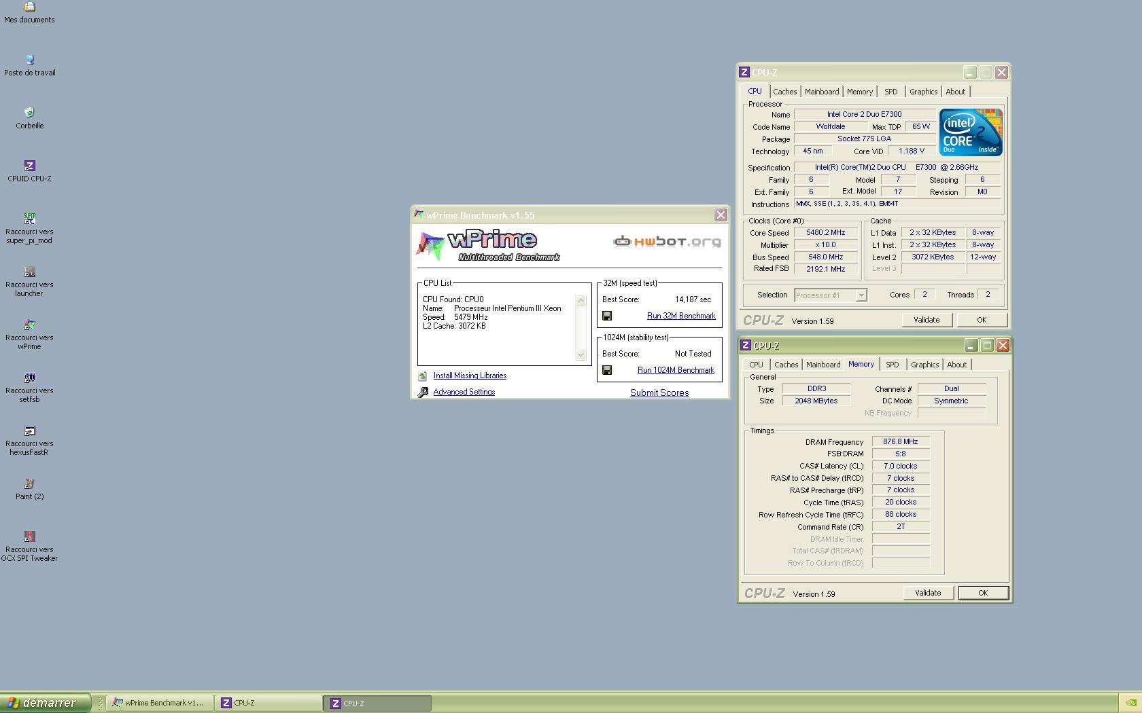
Task: Click bottom CPU-Z window title icon
Action: (746, 345)
